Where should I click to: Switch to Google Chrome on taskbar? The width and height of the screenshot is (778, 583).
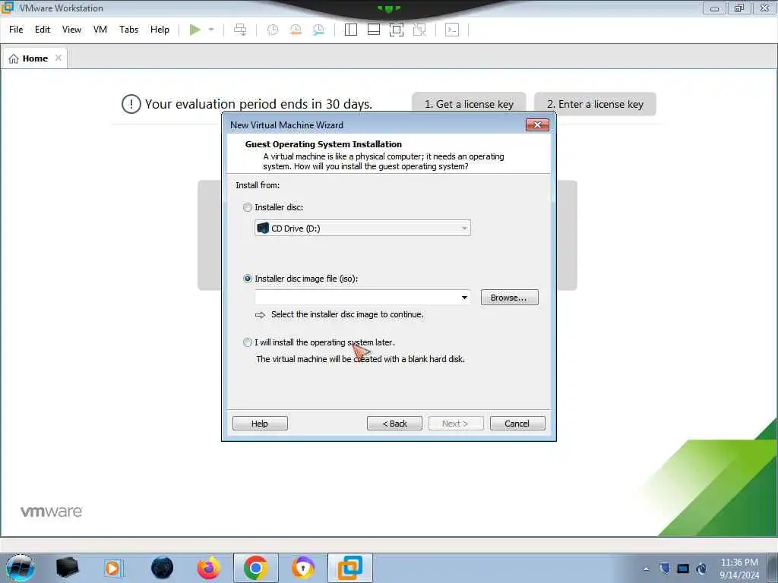tap(255, 568)
